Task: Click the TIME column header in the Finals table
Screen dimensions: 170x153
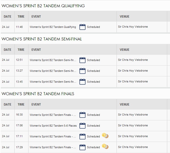Action: (21, 105)
